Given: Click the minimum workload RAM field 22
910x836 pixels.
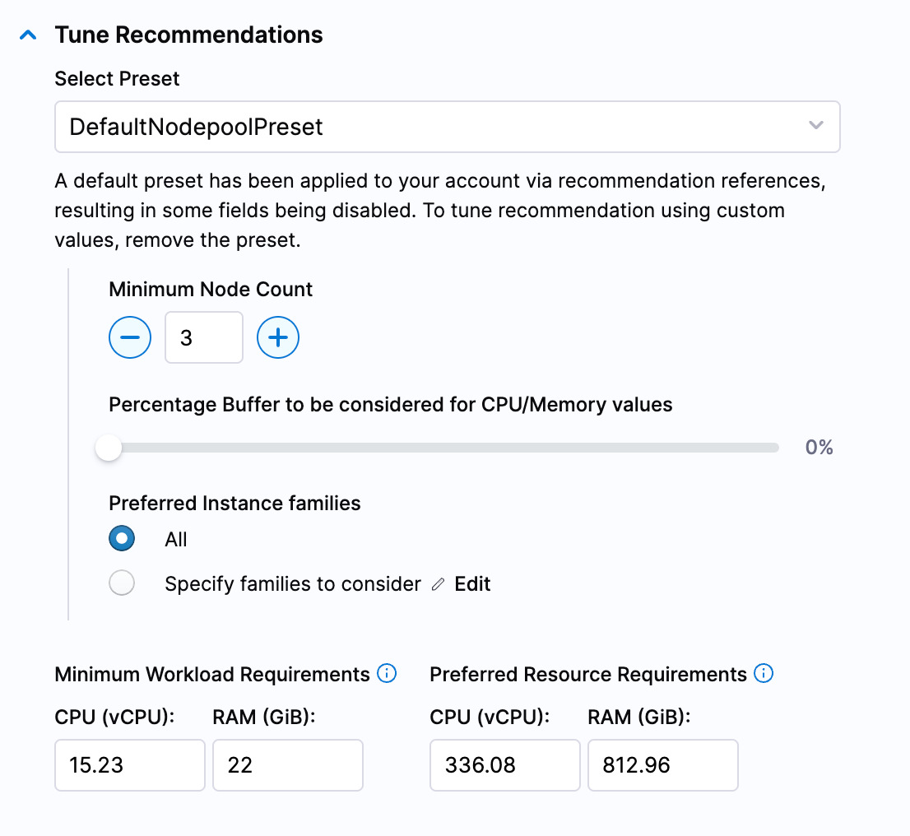Looking at the screenshot, I should click(x=287, y=765).
